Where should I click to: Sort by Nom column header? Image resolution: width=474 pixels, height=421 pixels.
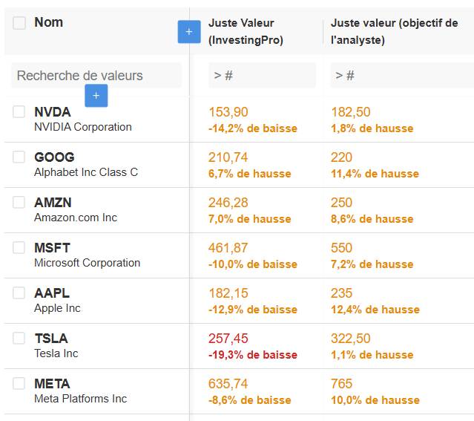click(x=49, y=22)
